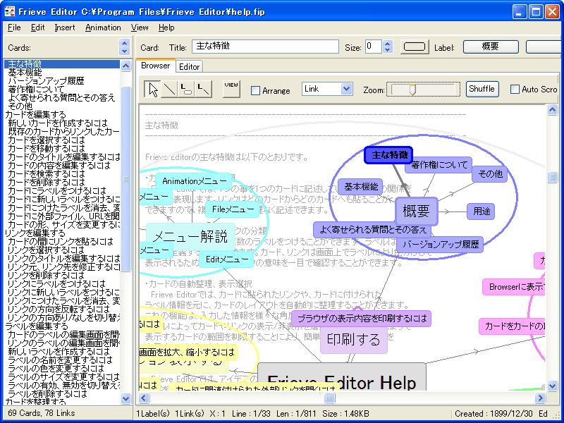
Task: Click the browser view scroll-up arrow
Action: [552, 110]
